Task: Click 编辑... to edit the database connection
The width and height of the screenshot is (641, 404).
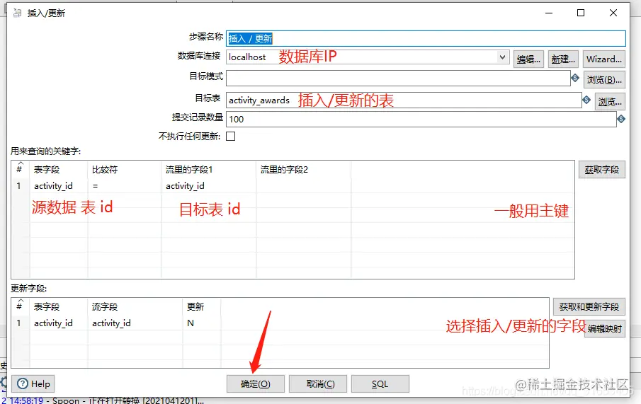Action: coord(528,59)
